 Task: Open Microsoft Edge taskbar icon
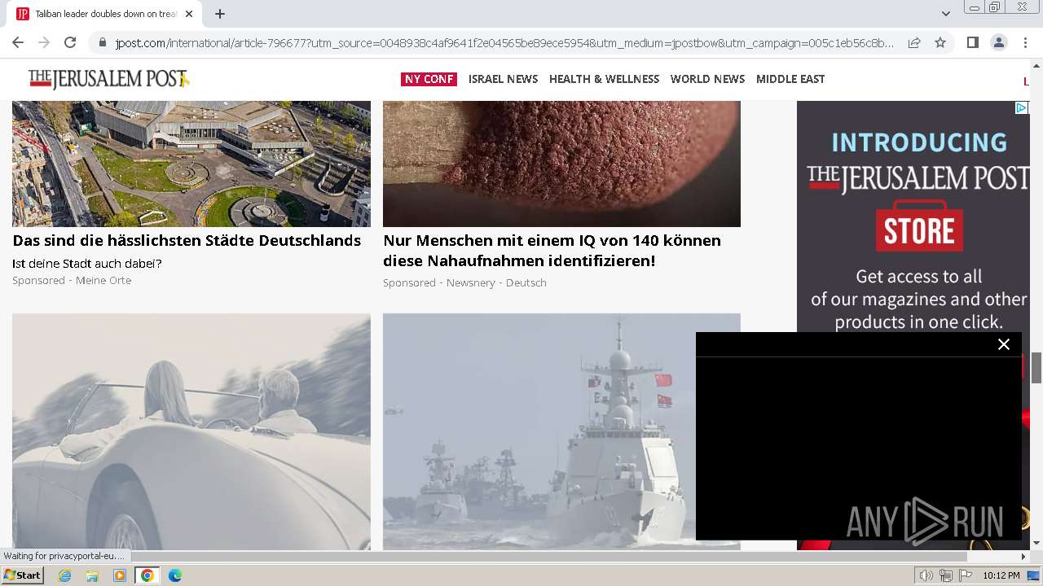tap(175, 575)
